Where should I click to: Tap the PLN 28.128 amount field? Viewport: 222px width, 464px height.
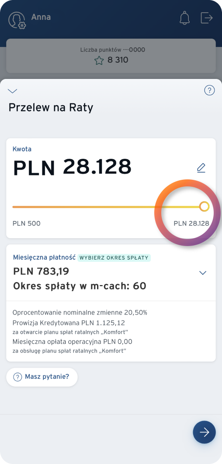(72, 167)
